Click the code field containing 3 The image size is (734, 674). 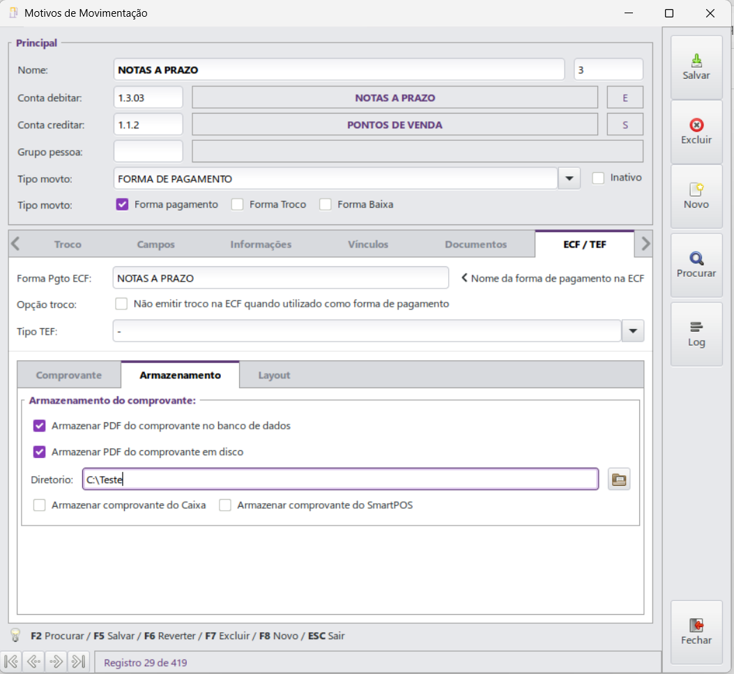pos(608,70)
